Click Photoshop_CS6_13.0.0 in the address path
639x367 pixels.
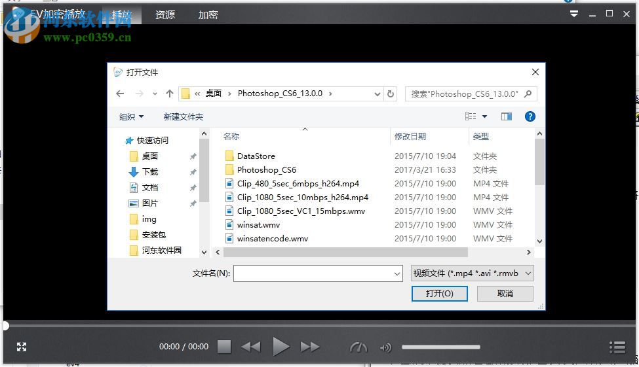pos(280,94)
